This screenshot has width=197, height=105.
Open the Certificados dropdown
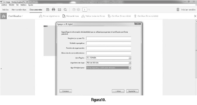coord(15,16)
